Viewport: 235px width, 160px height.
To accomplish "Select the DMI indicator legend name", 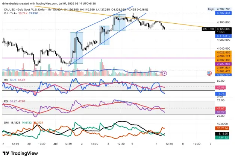I will coord(6,123).
